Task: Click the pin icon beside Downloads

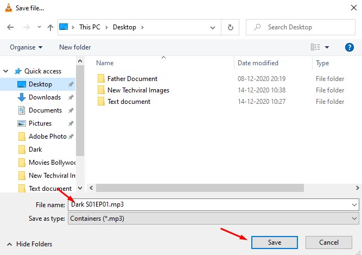Action: [71, 97]
